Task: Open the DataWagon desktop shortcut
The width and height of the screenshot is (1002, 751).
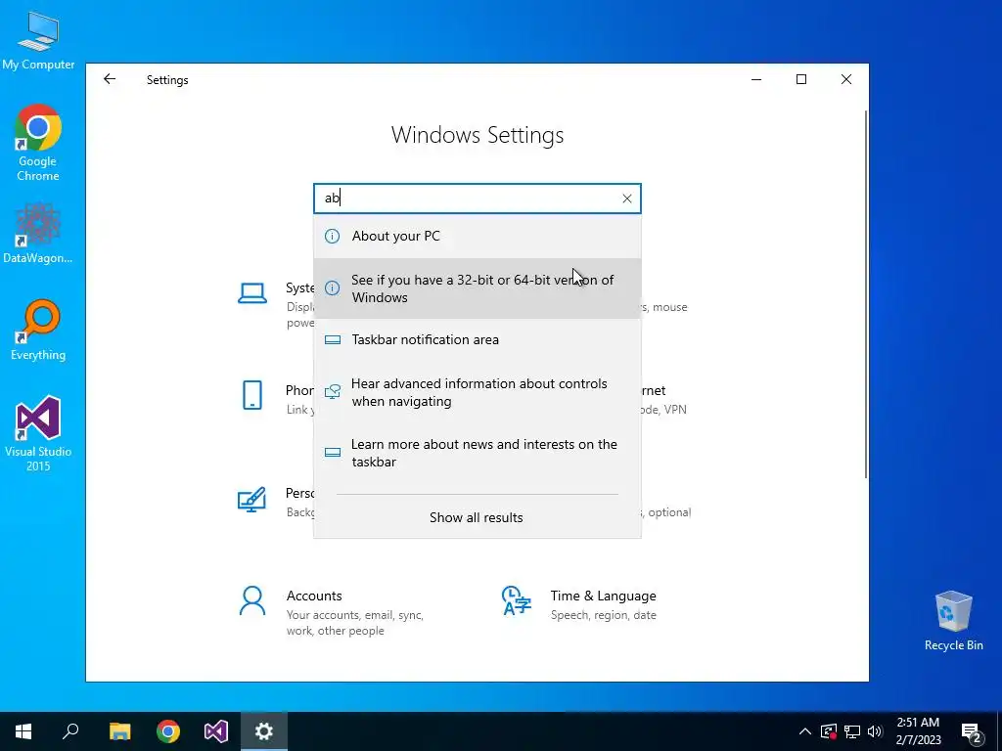Action: tap(38, 233)
